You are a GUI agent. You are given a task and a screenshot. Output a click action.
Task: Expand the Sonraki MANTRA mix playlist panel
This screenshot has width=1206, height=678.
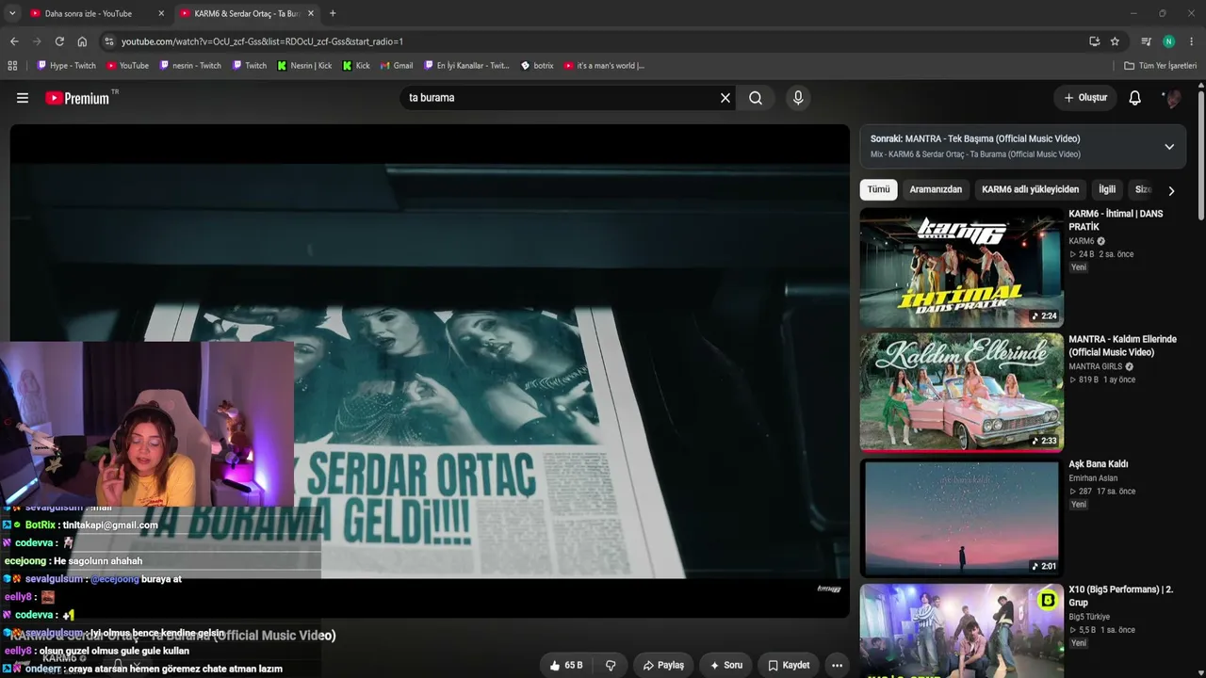[x=1169, y=147]
